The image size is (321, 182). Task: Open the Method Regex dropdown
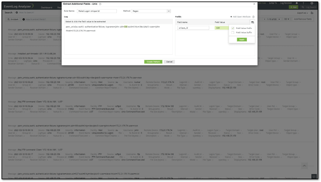coord(151,11)
